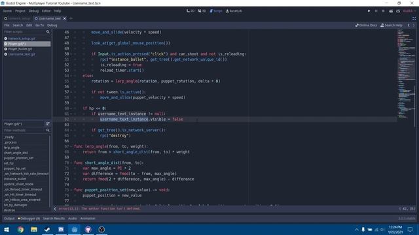Collapse code fold at line 57
This screenshot has height=235, width=419.
coord(71,92)
